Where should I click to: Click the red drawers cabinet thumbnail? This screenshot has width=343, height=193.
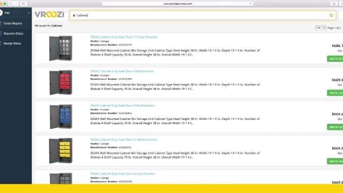pyautogui.click(x=61, y=83)
